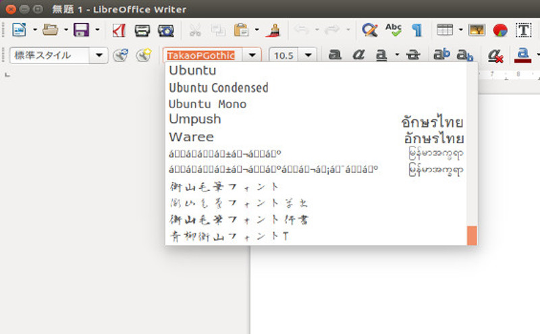Expand the Save options arrow
The image size is (540, 334).
click(x=97, y=30)
